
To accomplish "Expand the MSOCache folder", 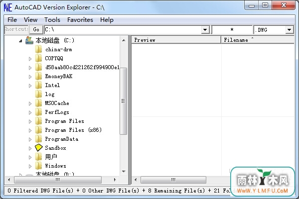I will 30,103.
